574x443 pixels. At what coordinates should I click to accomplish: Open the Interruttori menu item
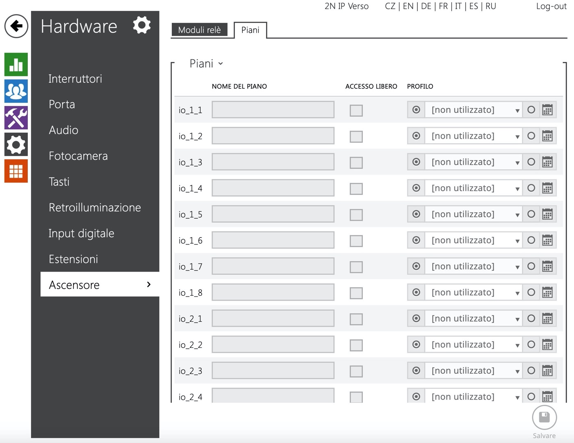[x=75, y=79]
